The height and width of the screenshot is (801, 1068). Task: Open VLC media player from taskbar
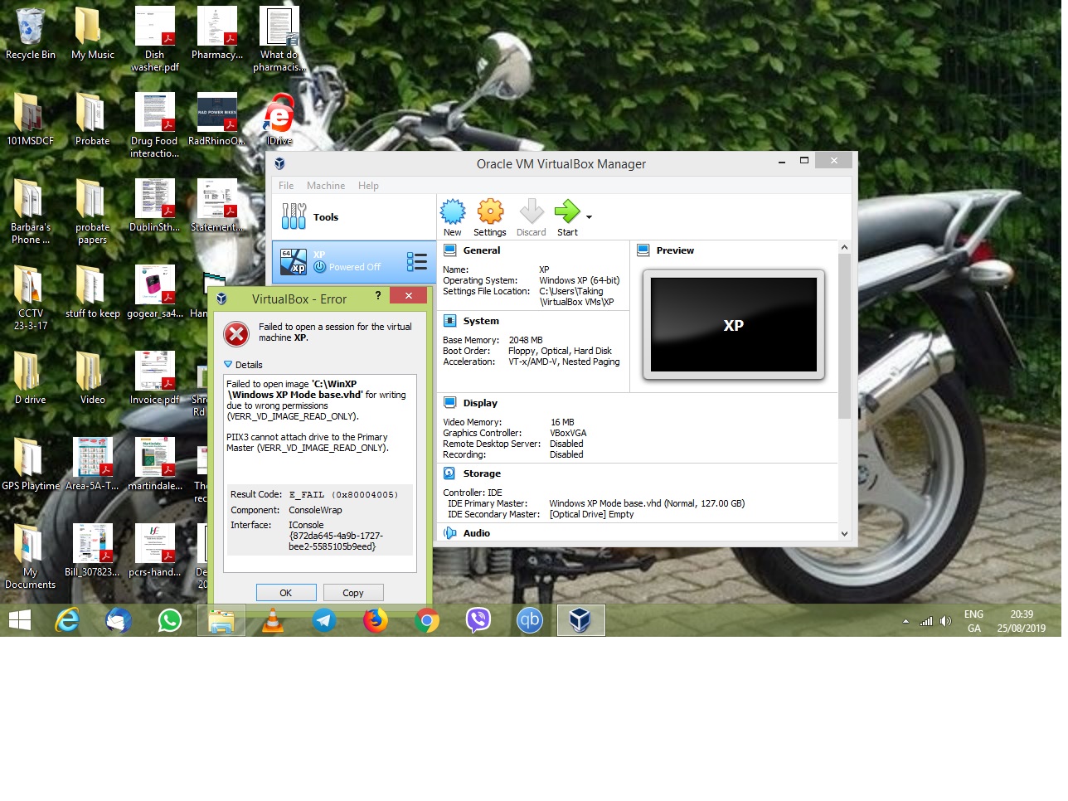click(x=273, y=620)
